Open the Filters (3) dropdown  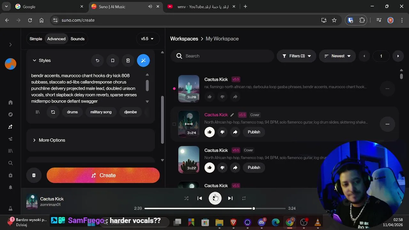(297, 56)
